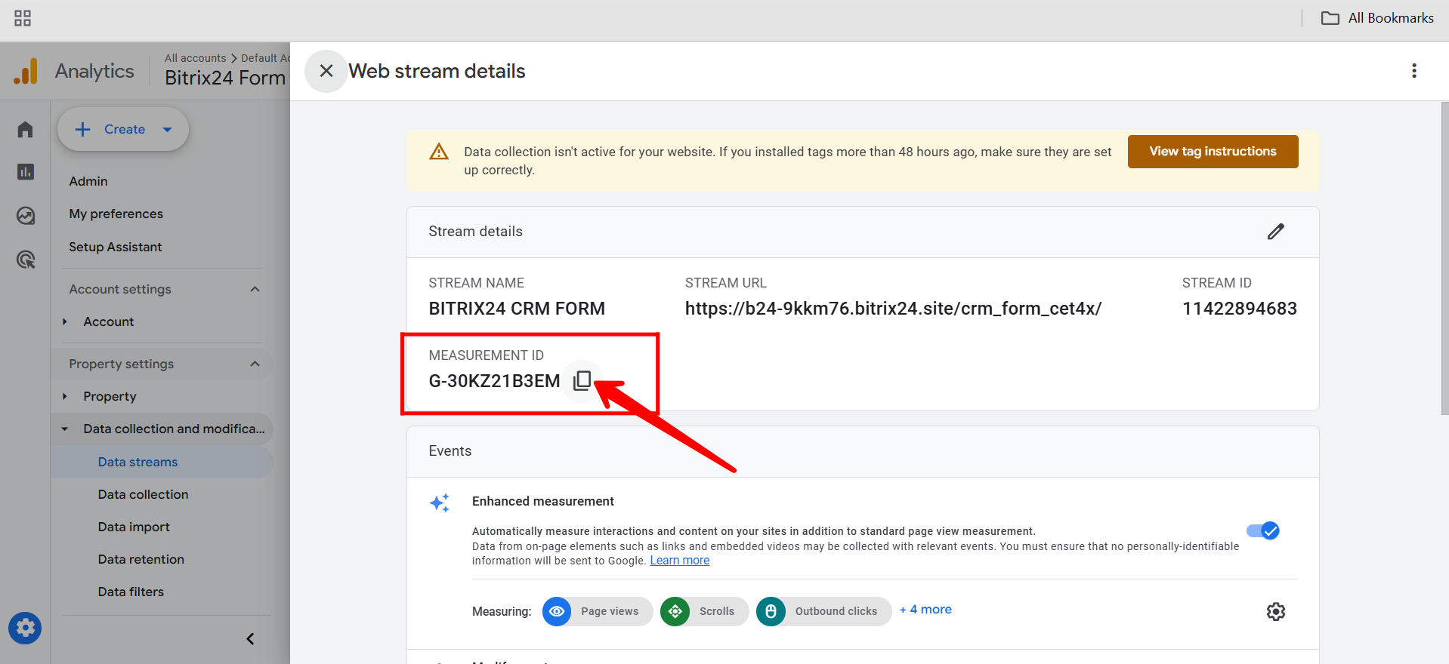Image resolution: width=1449 pixels, height=664 pixels.
Task: Go to Analytics Home icon
Action: [25, 130]
